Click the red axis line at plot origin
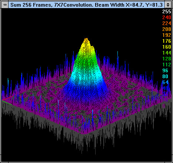 click(7, 98)
